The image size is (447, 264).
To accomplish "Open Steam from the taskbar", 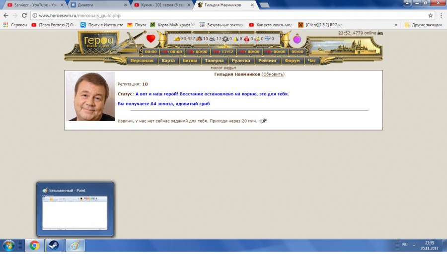I will pos(53,245).
